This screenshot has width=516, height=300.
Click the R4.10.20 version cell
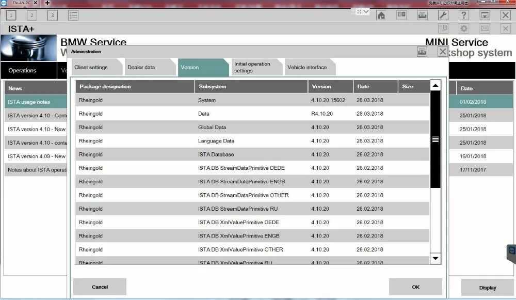tap(322, 114)
